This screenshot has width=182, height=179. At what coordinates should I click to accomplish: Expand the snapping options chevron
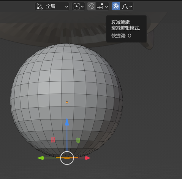[x=107, y=6]
